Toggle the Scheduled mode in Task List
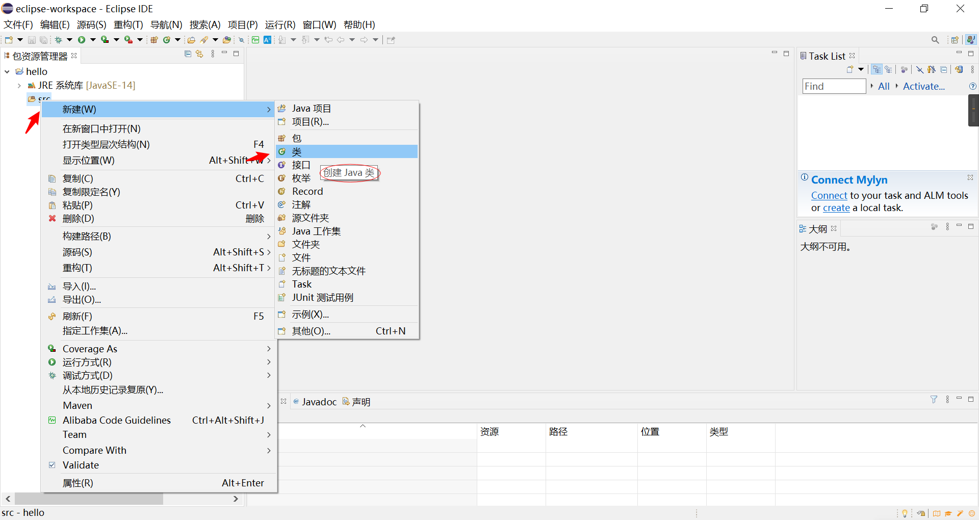 coord(889,70)
